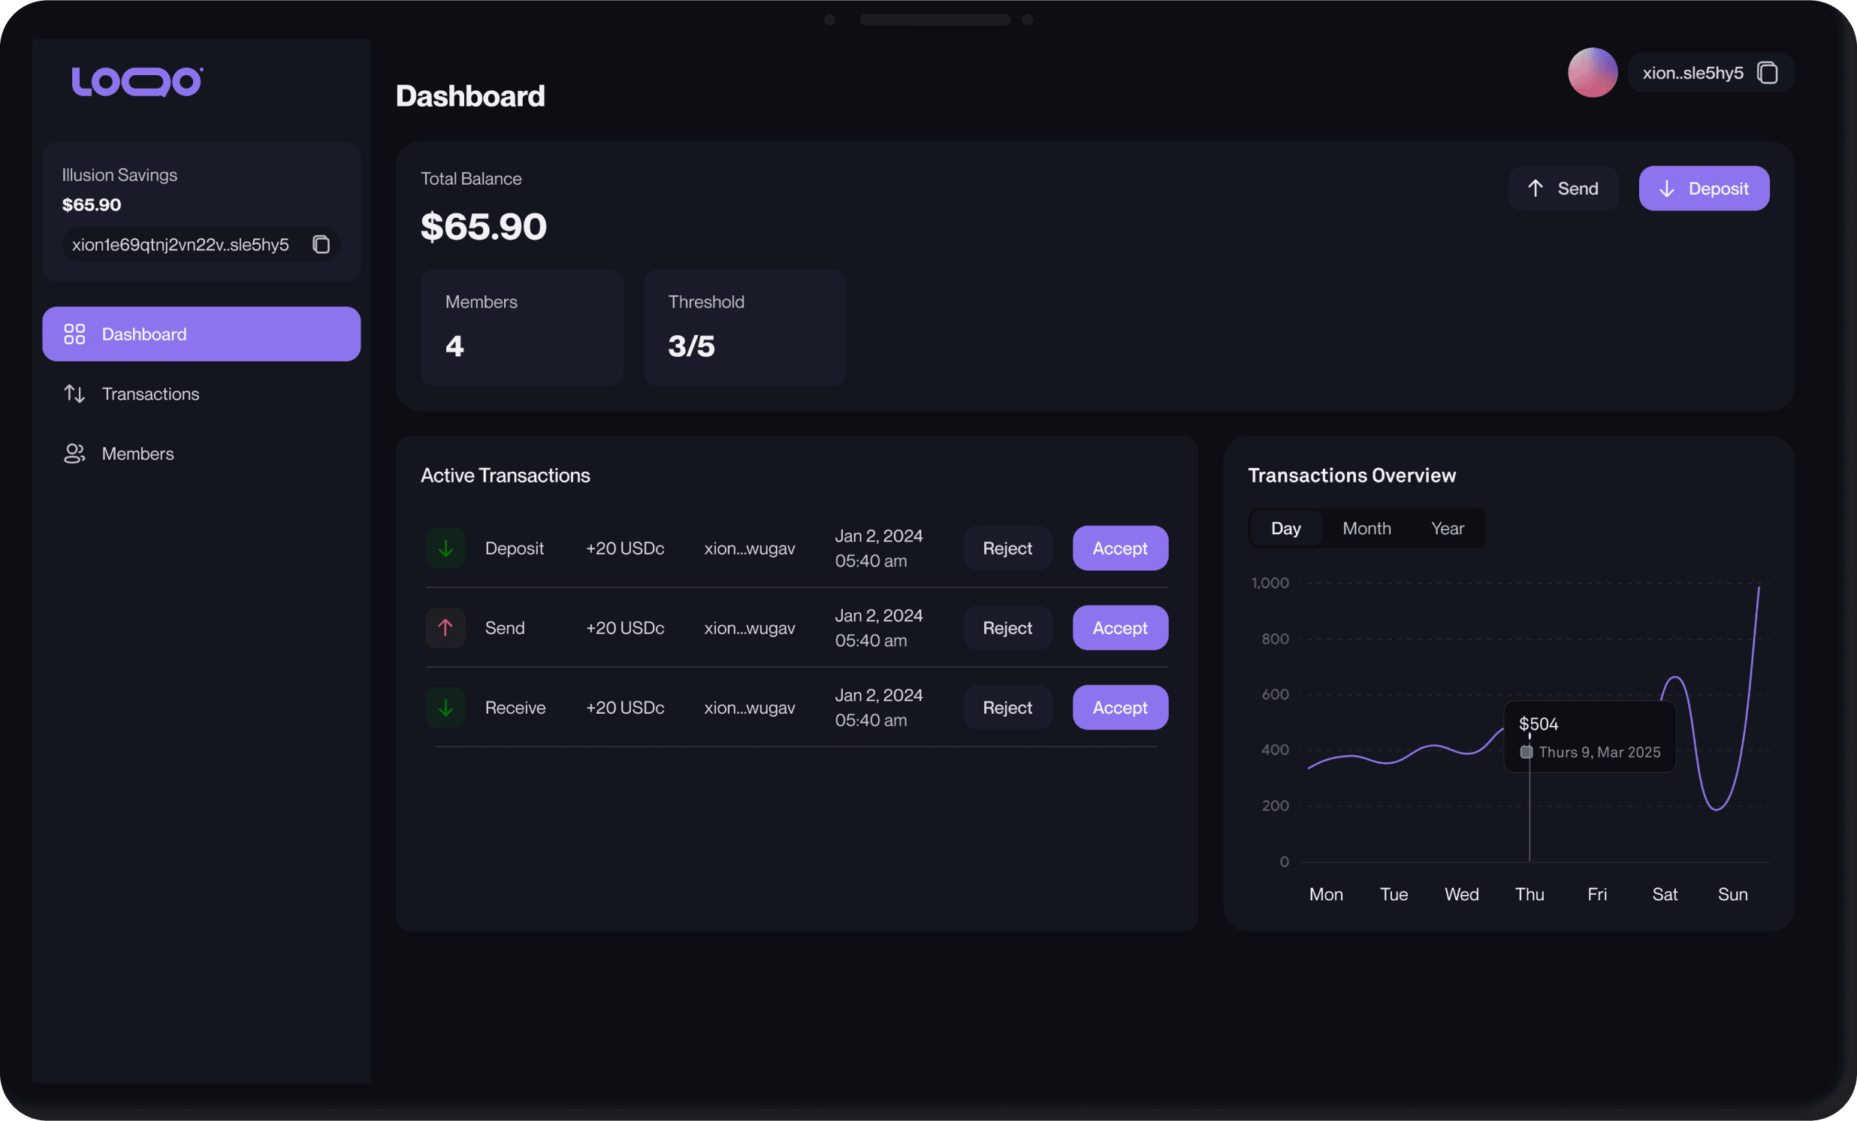Switch chart view to Month
The width and height of the screenshot is (1857, 1121).
point(1366,527)
